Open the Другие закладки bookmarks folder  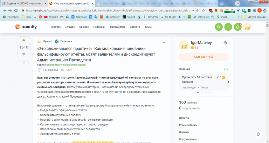pyautogui.click(x=255, y=17)
